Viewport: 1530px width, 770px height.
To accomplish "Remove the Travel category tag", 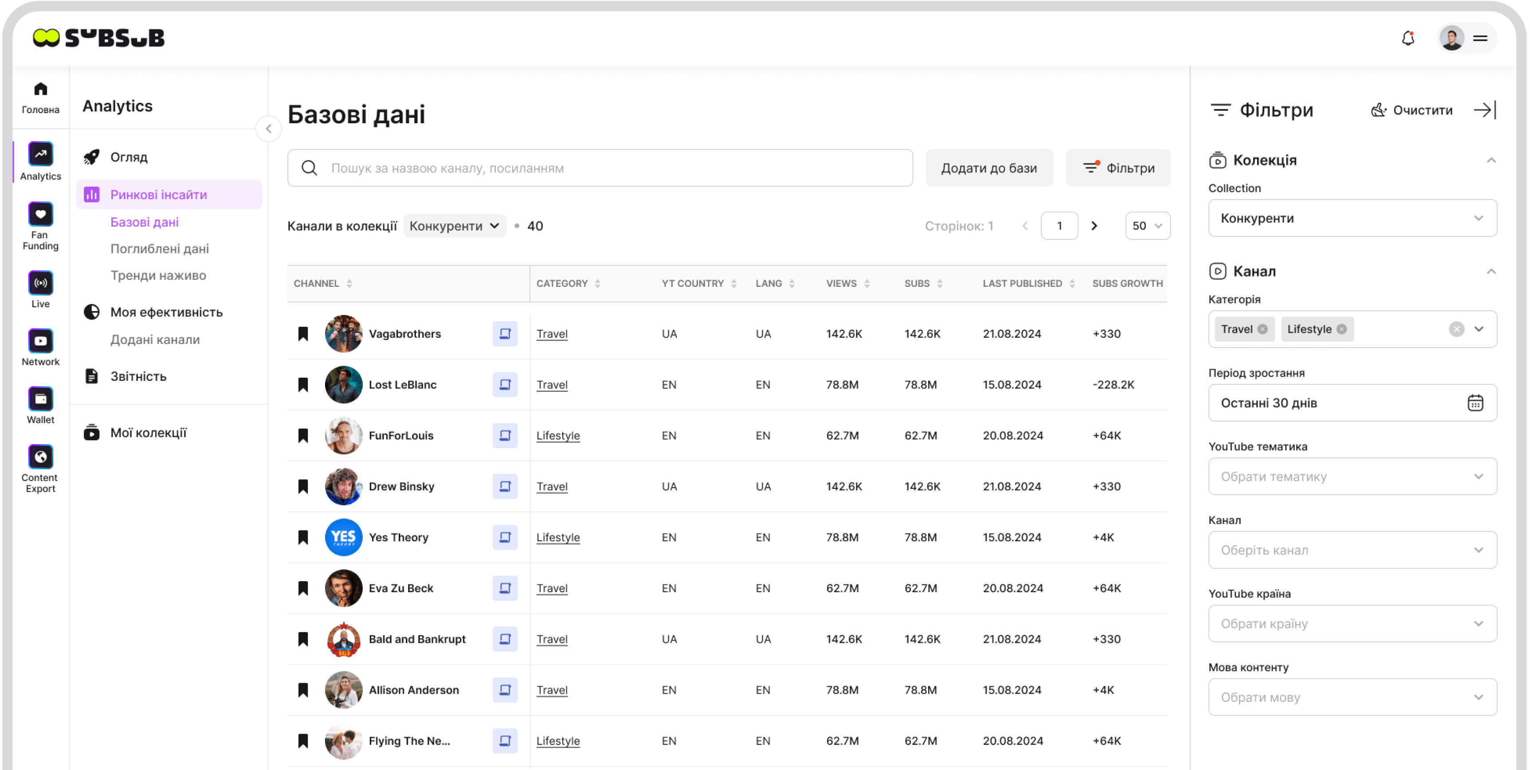I will 1263,329.
